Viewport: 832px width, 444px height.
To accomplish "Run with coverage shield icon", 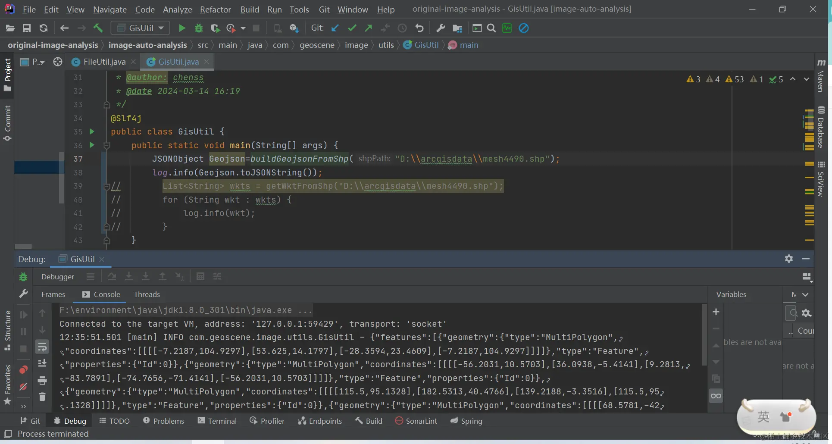I will coord(215,28).
